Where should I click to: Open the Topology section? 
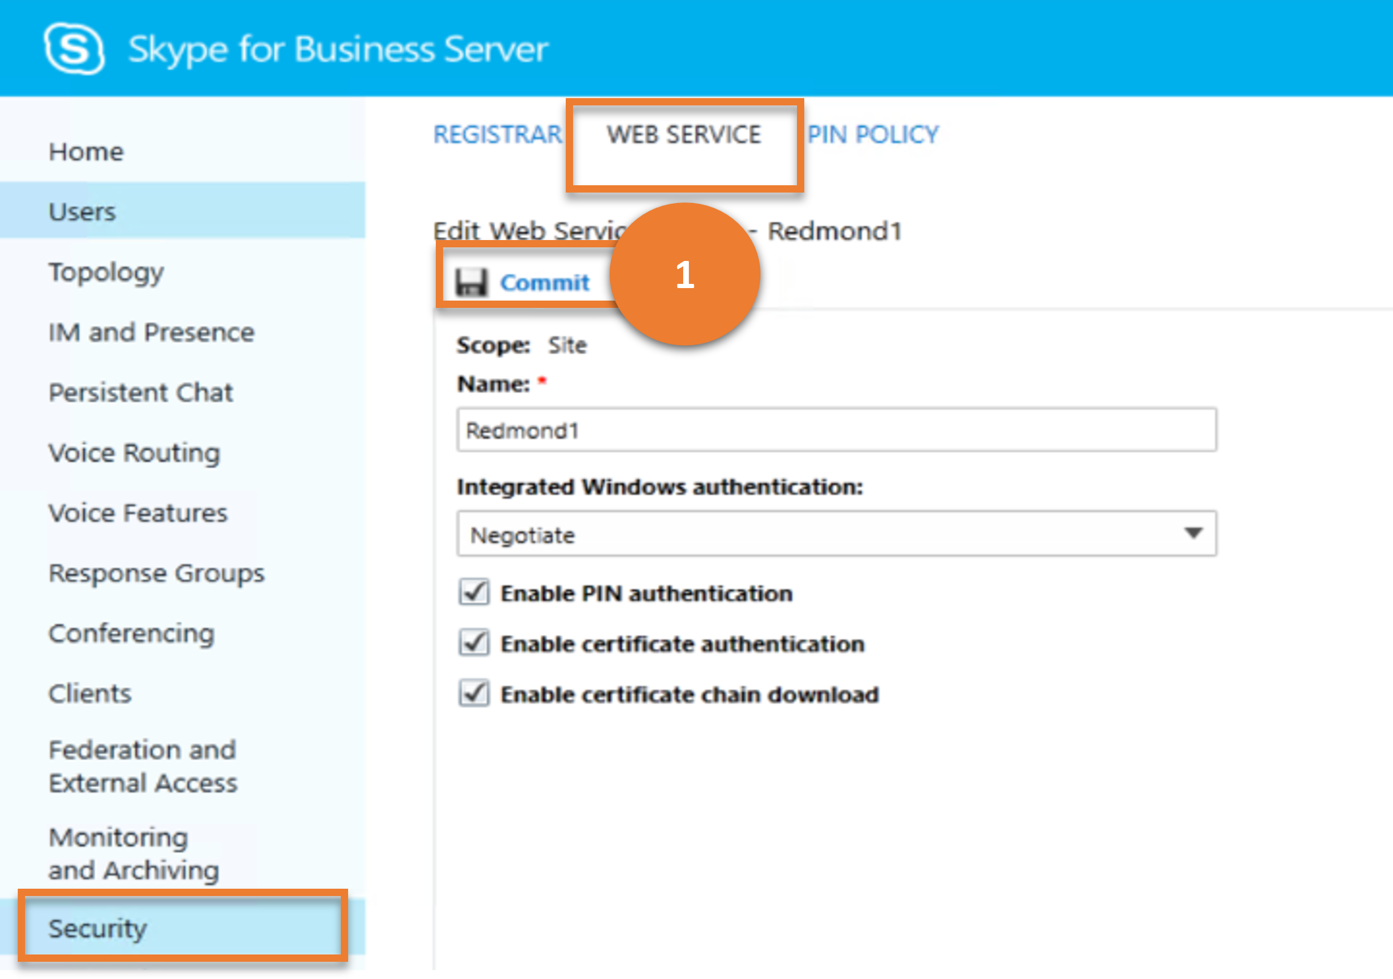pos(106,272)
